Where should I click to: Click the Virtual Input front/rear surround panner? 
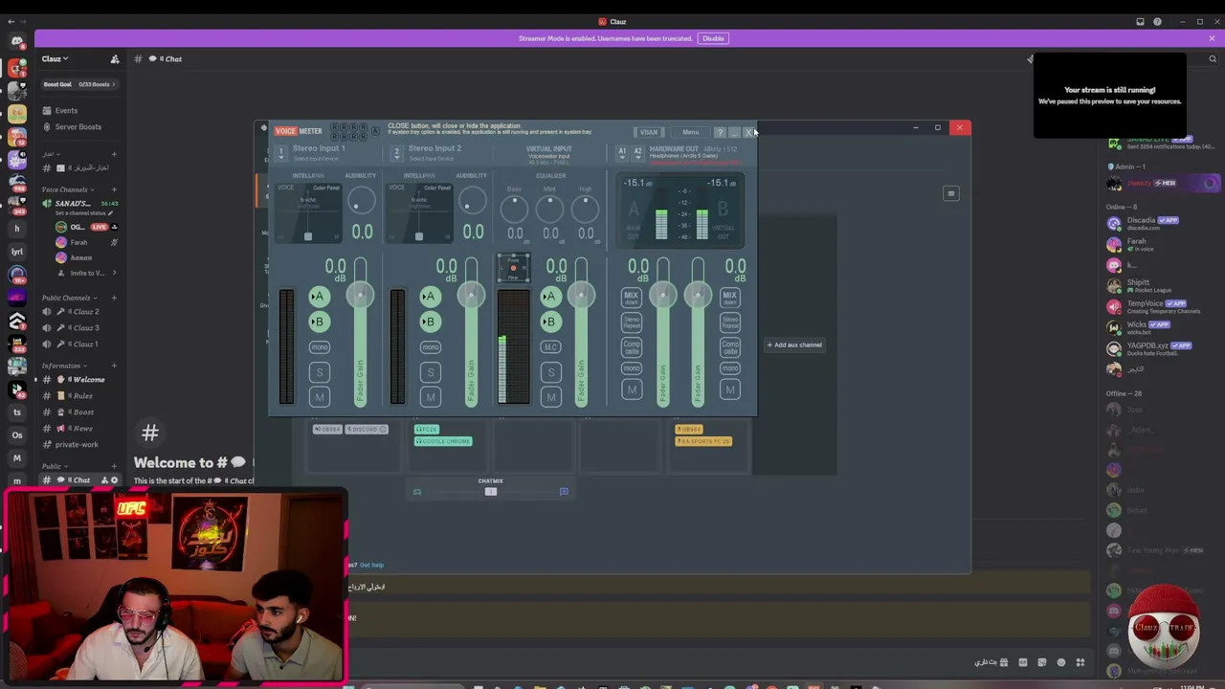click(x=513, y=269)
